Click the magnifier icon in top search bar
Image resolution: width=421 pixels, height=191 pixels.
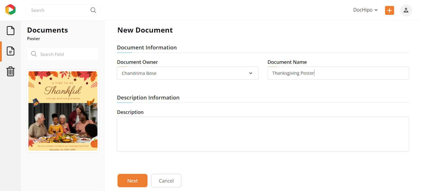click(x=93, y=10)
